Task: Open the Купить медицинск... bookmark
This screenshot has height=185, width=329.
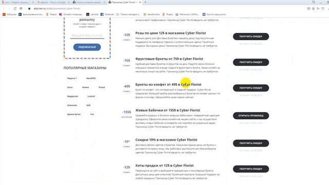Action: pos(215,14)
